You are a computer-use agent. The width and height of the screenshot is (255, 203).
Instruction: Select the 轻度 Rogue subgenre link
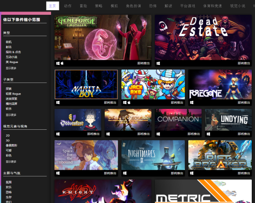click(13, 94)
